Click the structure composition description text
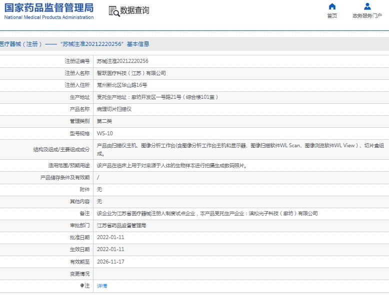Image resolution: width=389 pixels, height=295 pixels. click(x=240, y=150)
